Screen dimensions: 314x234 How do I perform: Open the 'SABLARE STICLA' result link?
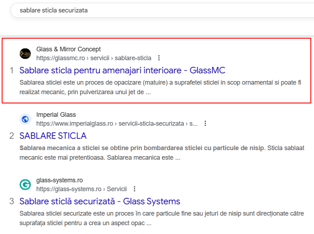pyautogui.click(x=53, y=136)
